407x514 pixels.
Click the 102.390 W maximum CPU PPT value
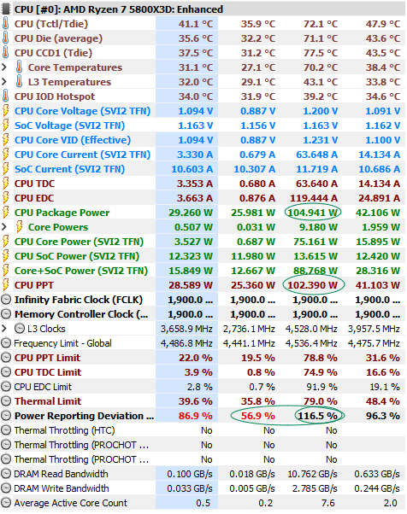coord(312,285)
